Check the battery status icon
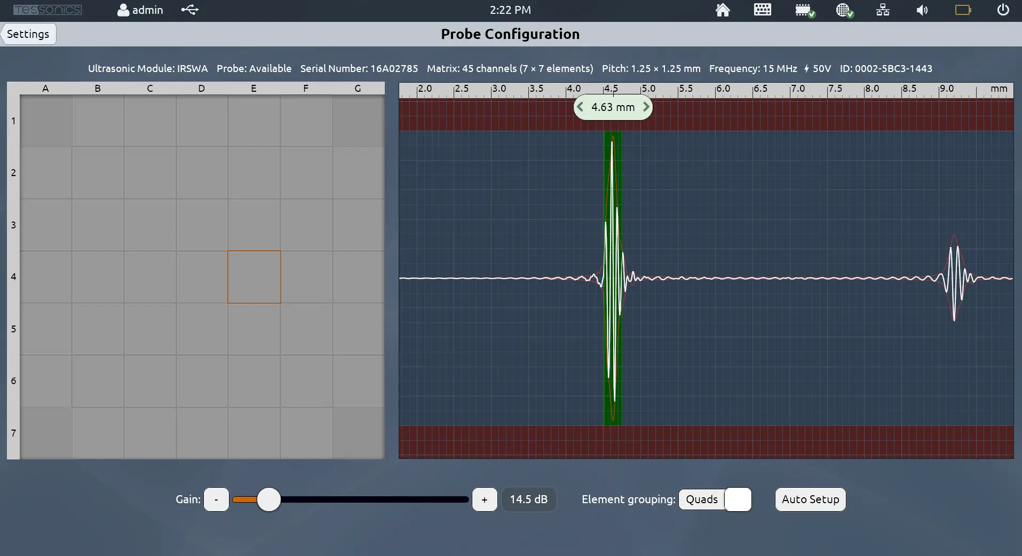1022x556 pixels. click(963, 10)
